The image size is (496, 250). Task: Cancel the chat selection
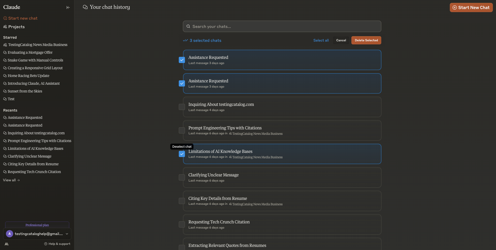(x=341, y=40)
